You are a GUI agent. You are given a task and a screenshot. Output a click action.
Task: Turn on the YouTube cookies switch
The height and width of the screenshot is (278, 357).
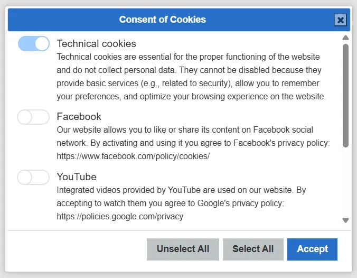point(33,177)
